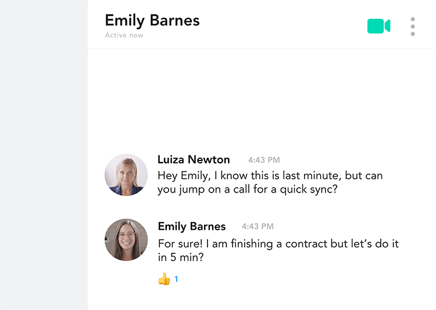Click the header divider line under Active now
This screenshot has height=310, width=436.
[262, 48]
